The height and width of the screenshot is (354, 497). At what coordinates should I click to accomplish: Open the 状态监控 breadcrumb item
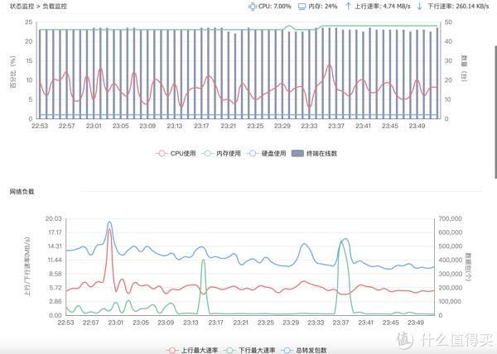click(22, 6)
